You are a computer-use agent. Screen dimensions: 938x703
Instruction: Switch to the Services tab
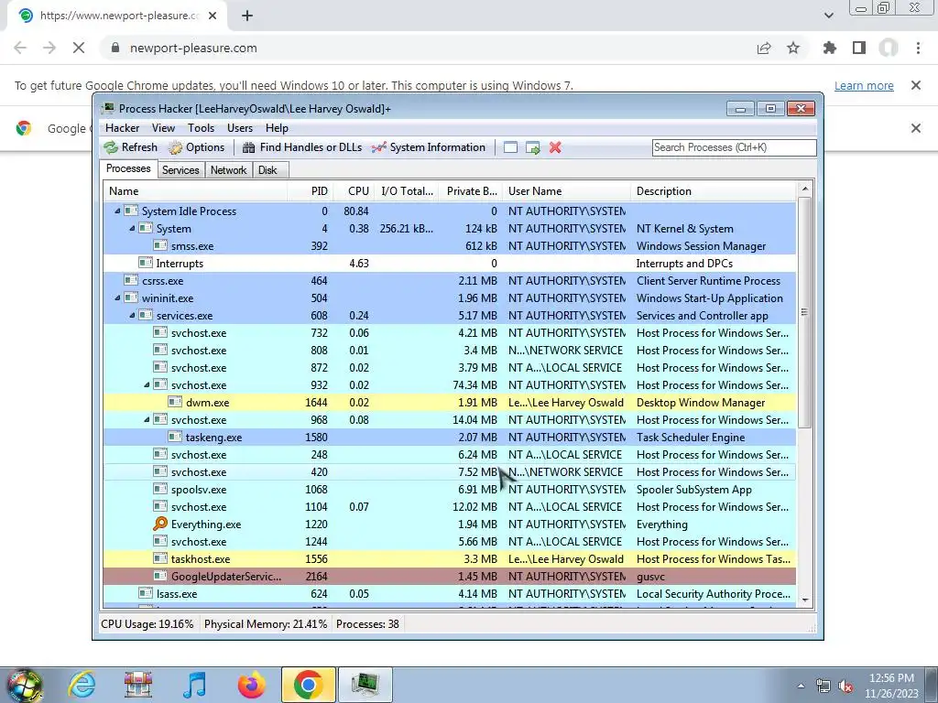tap(180, 170)
